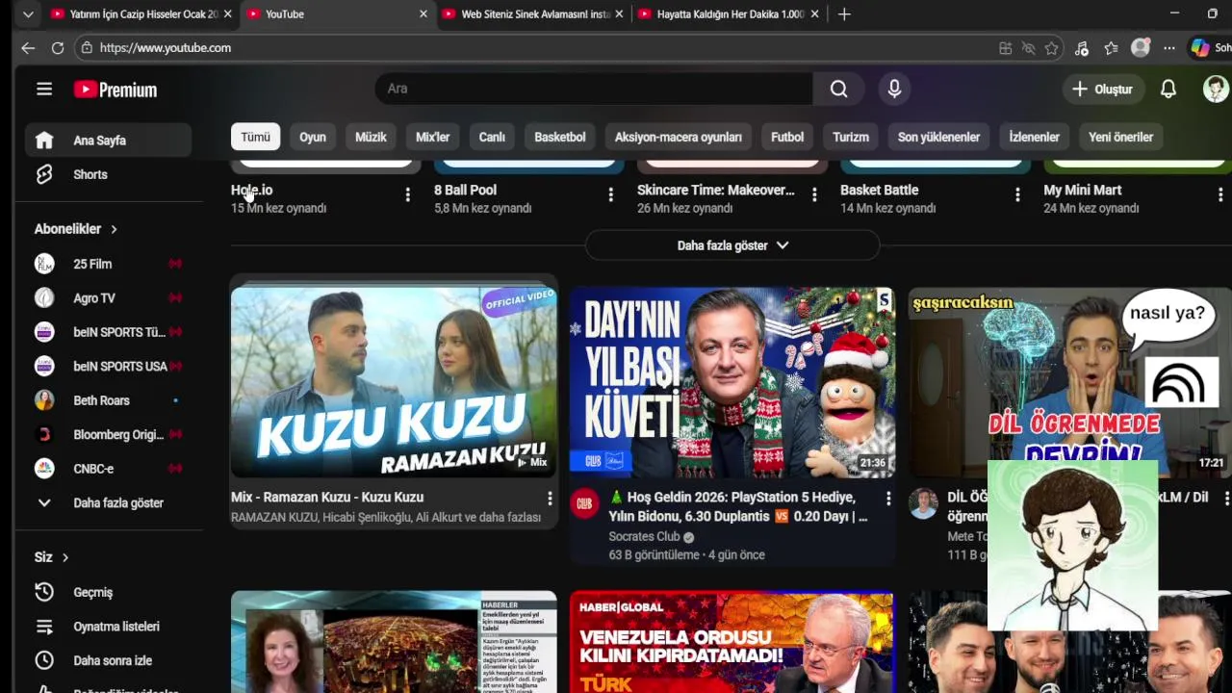Open the browser profile avatar
This screenshot has width=1232, height=693.
point(1141,48)
